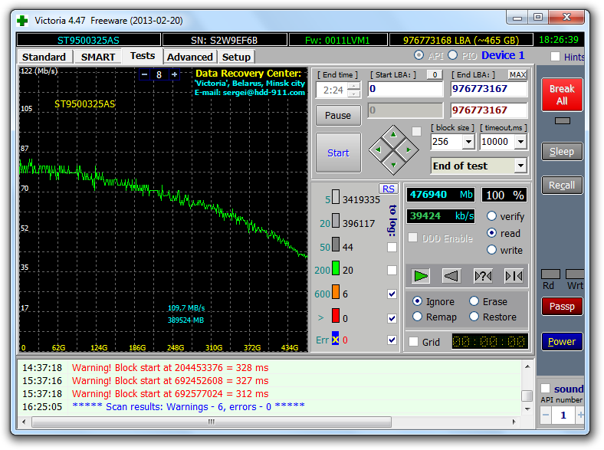Expand the timeout ms dropdown
The width and height of the screenshot is (604, 450).
(520, 142)
